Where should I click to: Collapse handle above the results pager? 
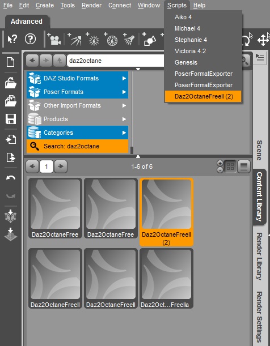tap(138, 156)
